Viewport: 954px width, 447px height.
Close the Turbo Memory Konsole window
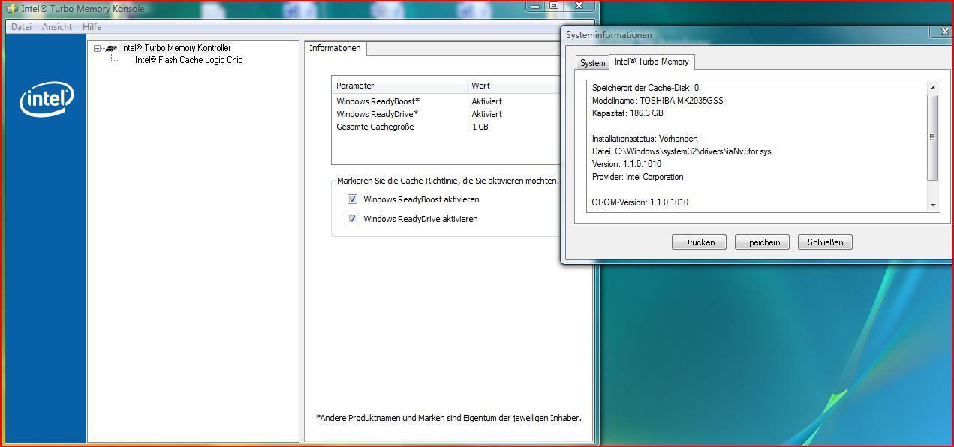click(x=579, y=5)
